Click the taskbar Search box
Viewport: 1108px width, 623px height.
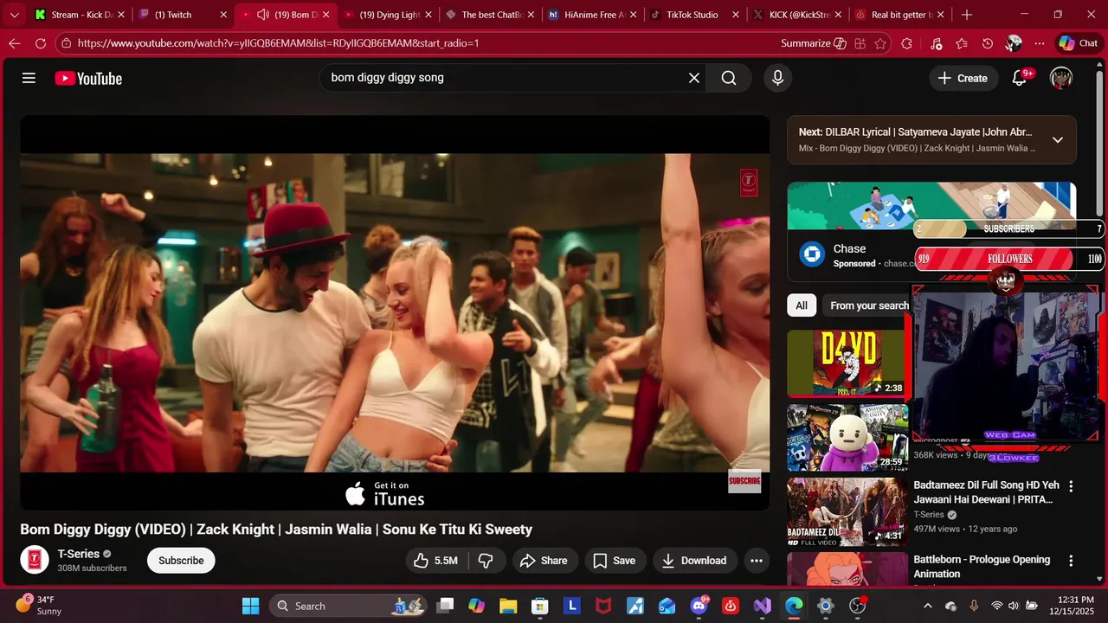click(x=349, y=606)
